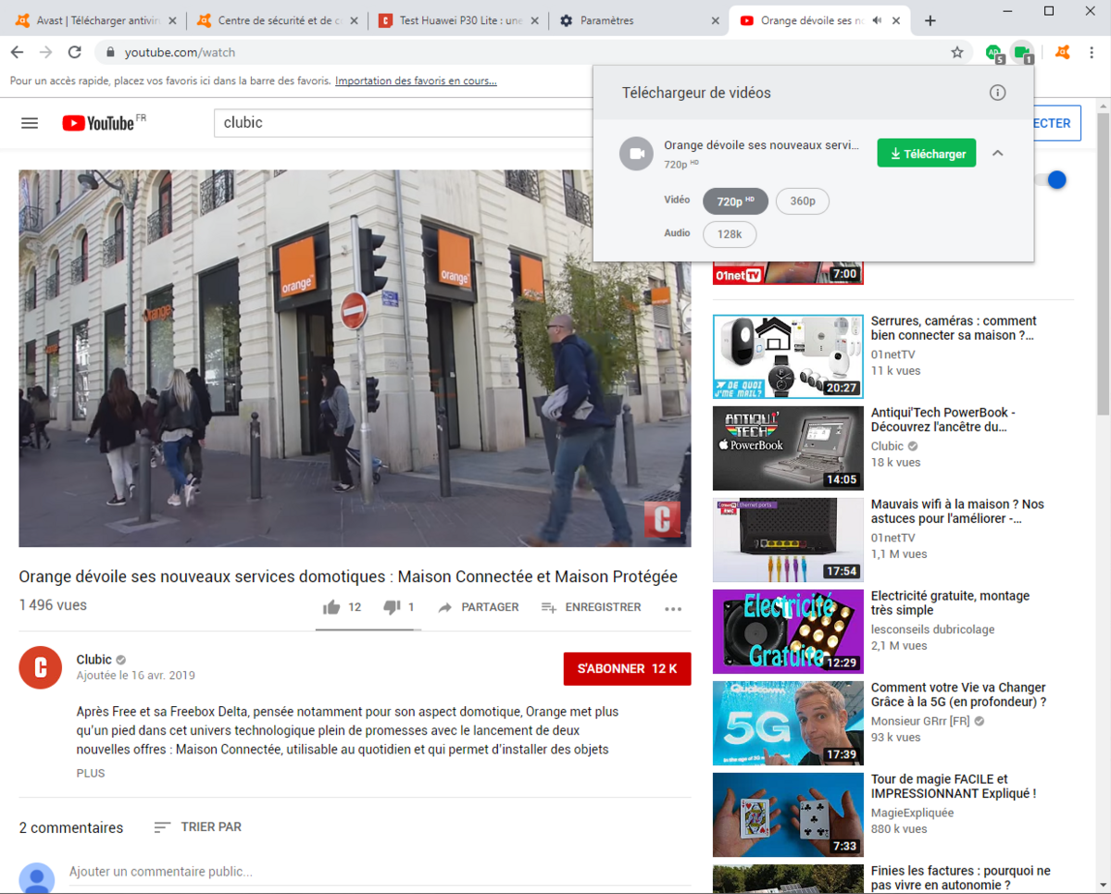Image resolution: width=1111 pixels, height=894 pixels.
Task: Close the Test Huawei P30 Lite tab
Action: [x=534, y=20]
